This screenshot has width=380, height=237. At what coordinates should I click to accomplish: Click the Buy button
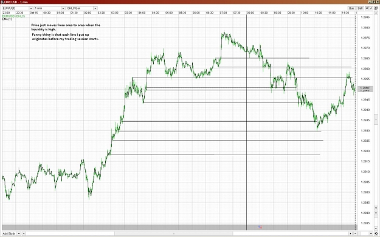[351, 8]
